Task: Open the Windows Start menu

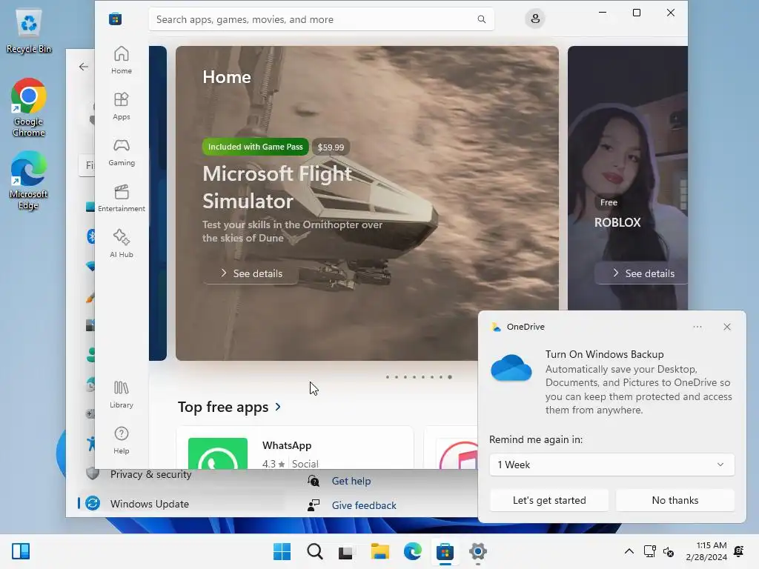Action: pyautogui.click(x=282, y=551)
